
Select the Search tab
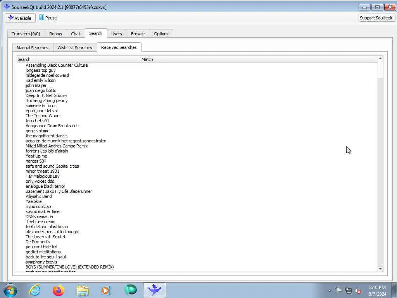tap(96, 33)
